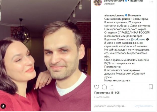Image resolution: width=157 pixels, height=112 pixels.
Task: Click the graduation cap emoji in the caption
Action: [148, 39]
